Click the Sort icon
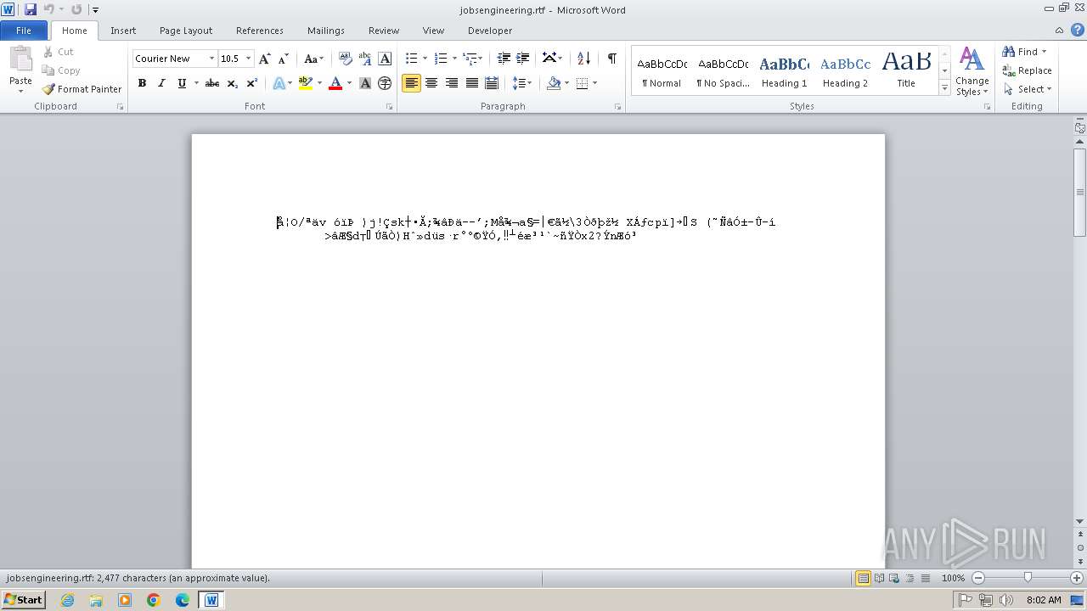The height and width of the screenshot is (611, 1087). click(583, 59)
